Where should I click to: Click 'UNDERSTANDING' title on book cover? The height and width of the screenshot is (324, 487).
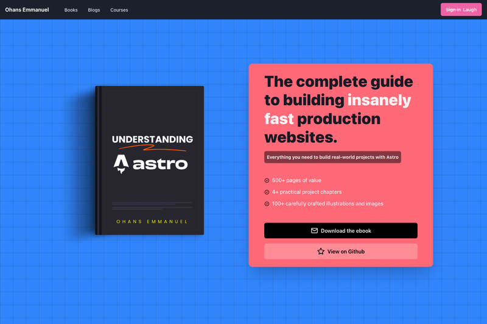(153, 140)
